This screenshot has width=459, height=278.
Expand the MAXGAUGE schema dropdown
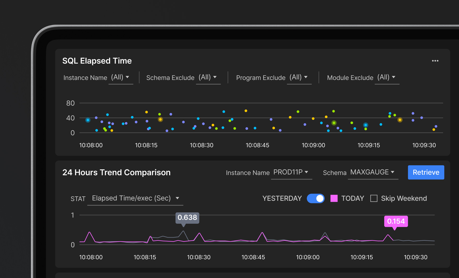coord(373,172)
